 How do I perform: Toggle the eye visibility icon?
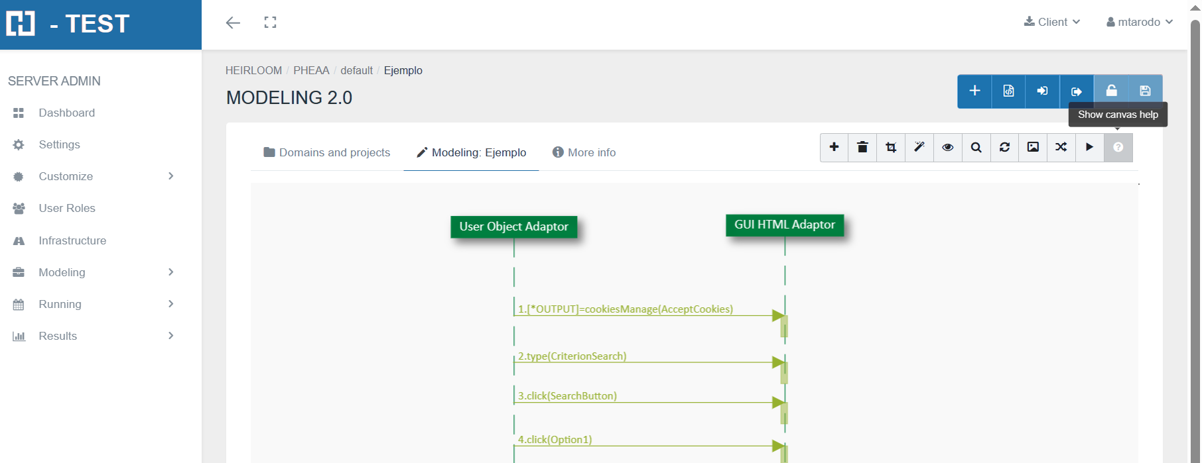click(948, 147)
